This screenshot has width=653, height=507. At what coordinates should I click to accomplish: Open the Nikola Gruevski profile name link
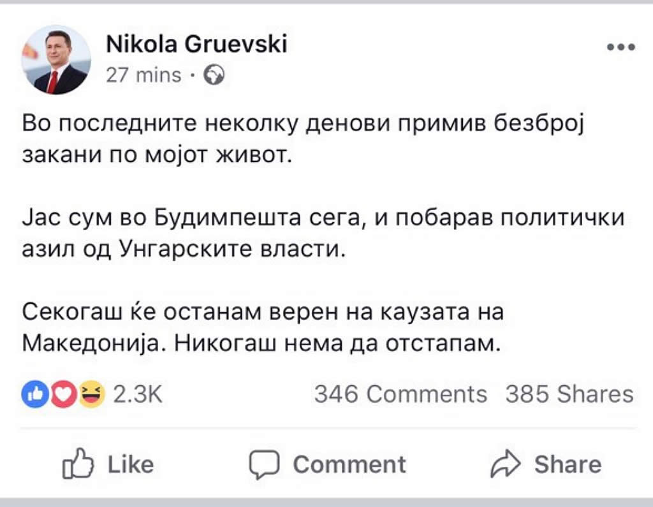coord(196,43)
